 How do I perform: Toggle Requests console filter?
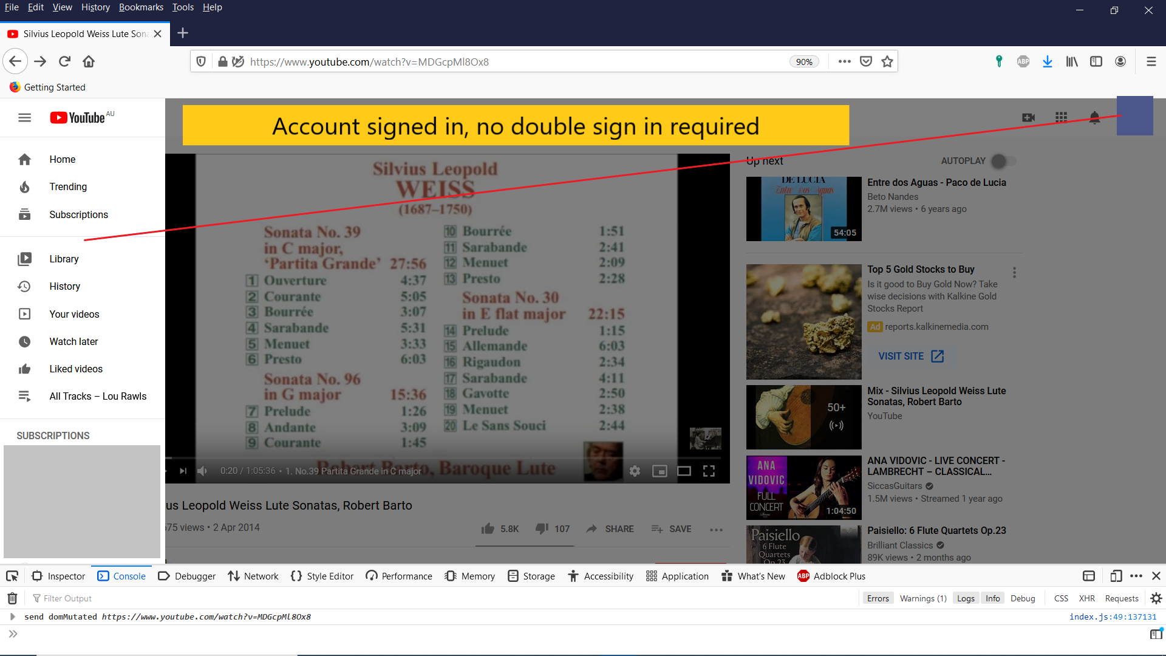[1122, 598]
